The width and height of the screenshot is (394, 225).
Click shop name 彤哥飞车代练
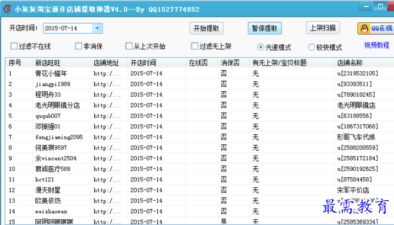(x=356, y=137)
